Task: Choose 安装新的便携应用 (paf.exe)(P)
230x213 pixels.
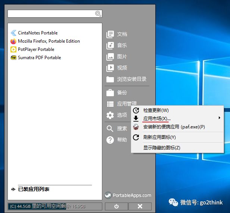Action: 177,127
